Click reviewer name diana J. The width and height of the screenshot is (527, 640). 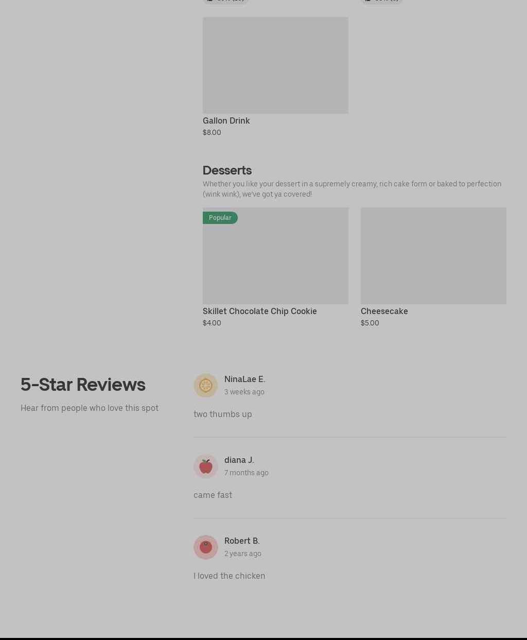[239, 460]
